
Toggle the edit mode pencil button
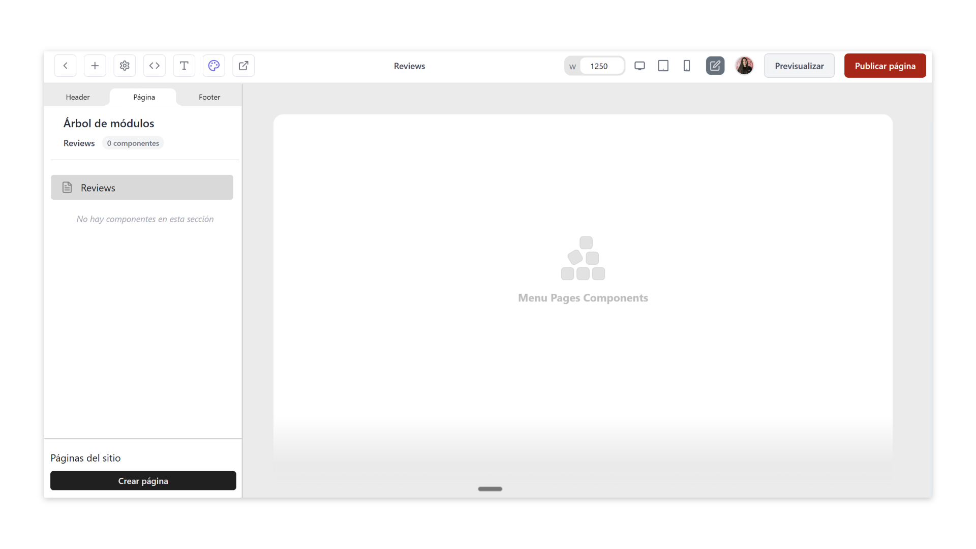(x=715, y=66)
